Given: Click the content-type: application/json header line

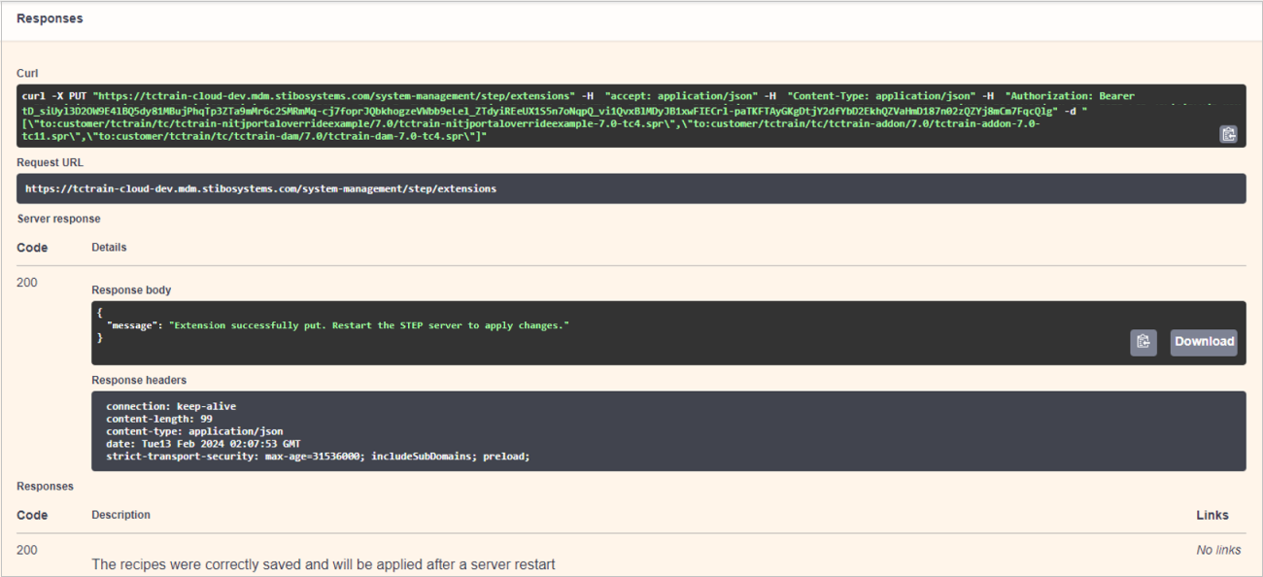Looking at the screenshot, I should coord(194,431).
